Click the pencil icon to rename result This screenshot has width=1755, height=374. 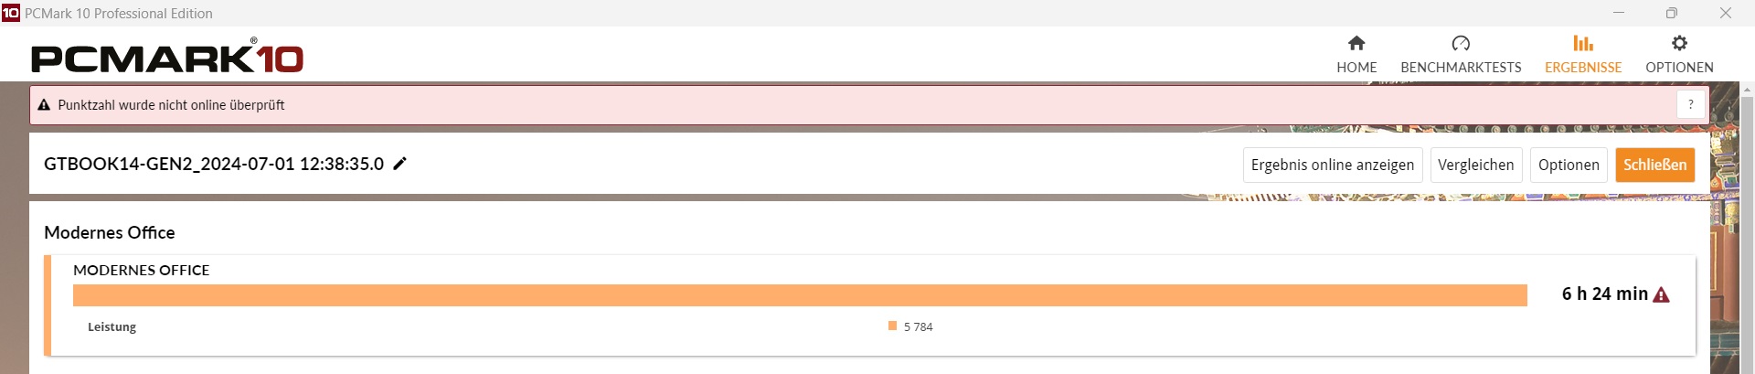click(399, 164)
